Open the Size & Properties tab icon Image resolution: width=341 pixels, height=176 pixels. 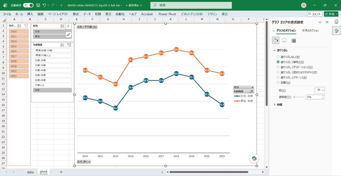tap(293, 41)
